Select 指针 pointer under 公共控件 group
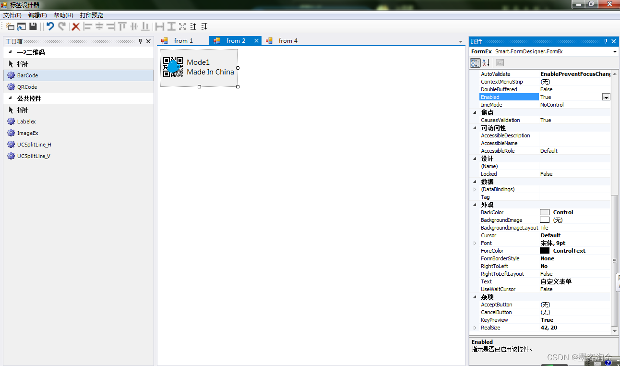This screenshot has width=620, height=366. (x=79, y=110)
